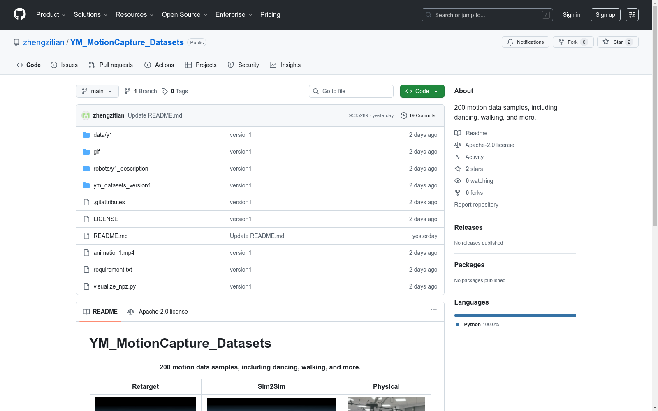Screen dimensions: 658x411
Task: Open the Sim2Sim preview thumbnail
Action: click(x=271, y=404)
